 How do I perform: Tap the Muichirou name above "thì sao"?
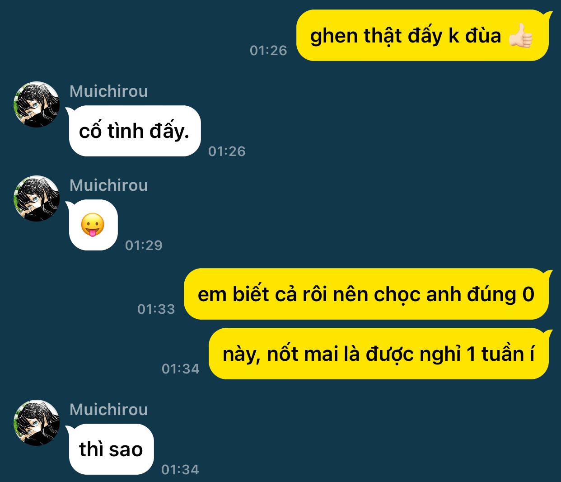click(108, 410)
